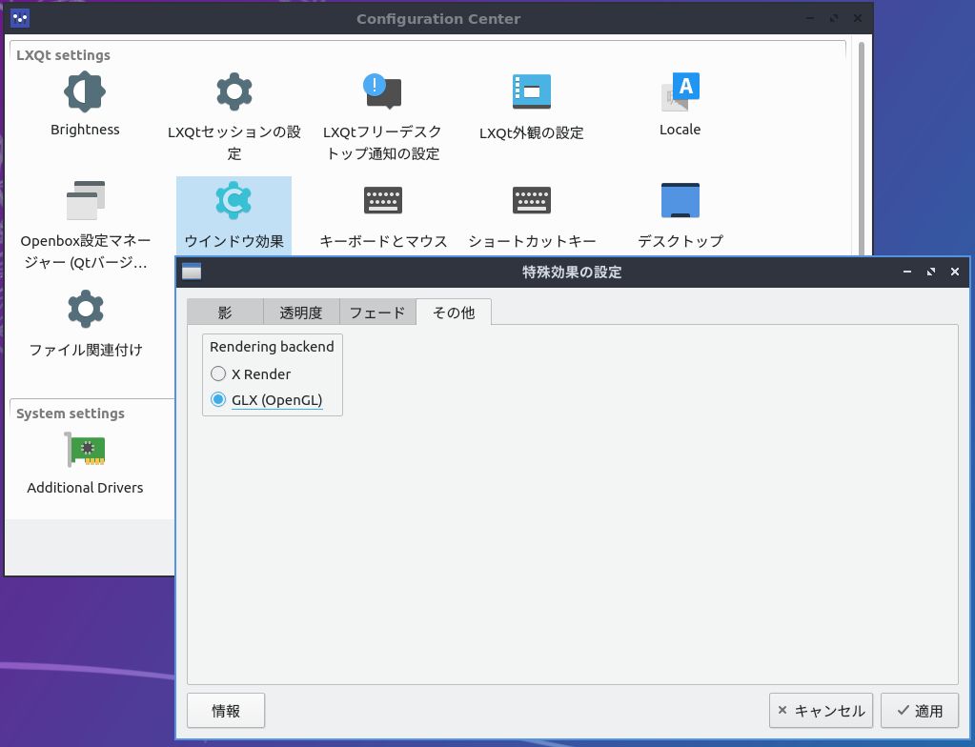Click the LXQt settings section header
The width and height of the screenshot is (975, 747).
point(64,55)
